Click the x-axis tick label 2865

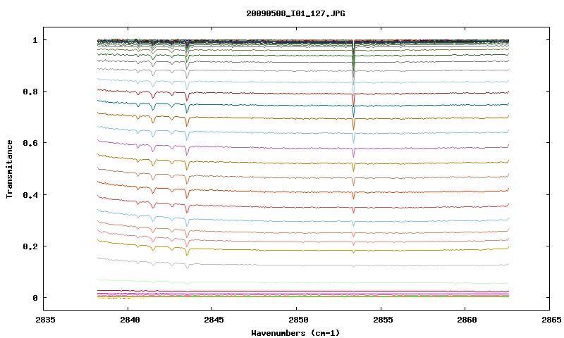point(551,320)
